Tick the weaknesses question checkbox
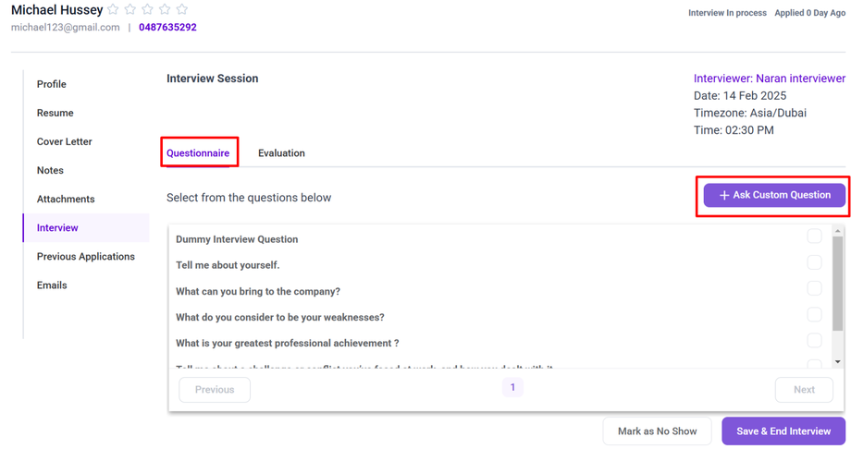The width and height of the screenshot is (851, 449). tap(814, 315)
